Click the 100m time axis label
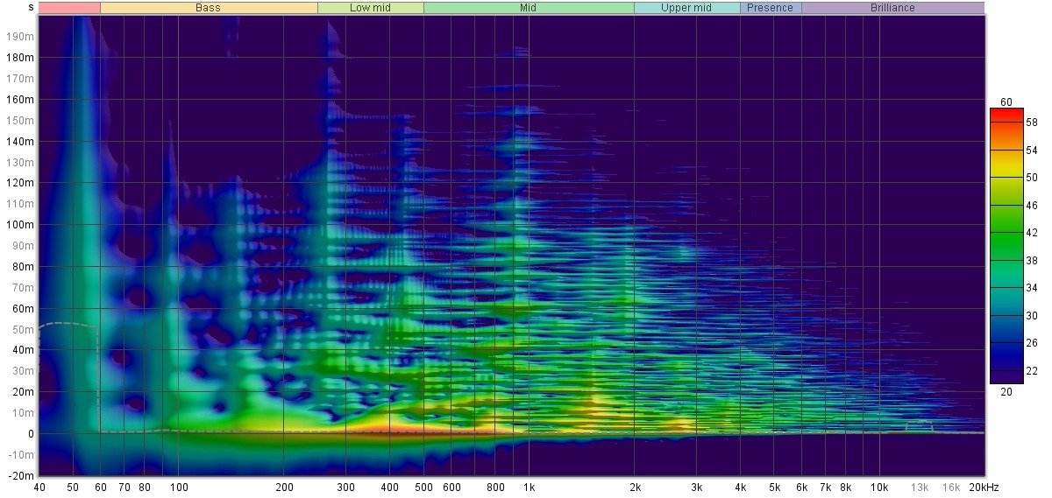This screenshot has height=498, width=1052. coord(20,225)
